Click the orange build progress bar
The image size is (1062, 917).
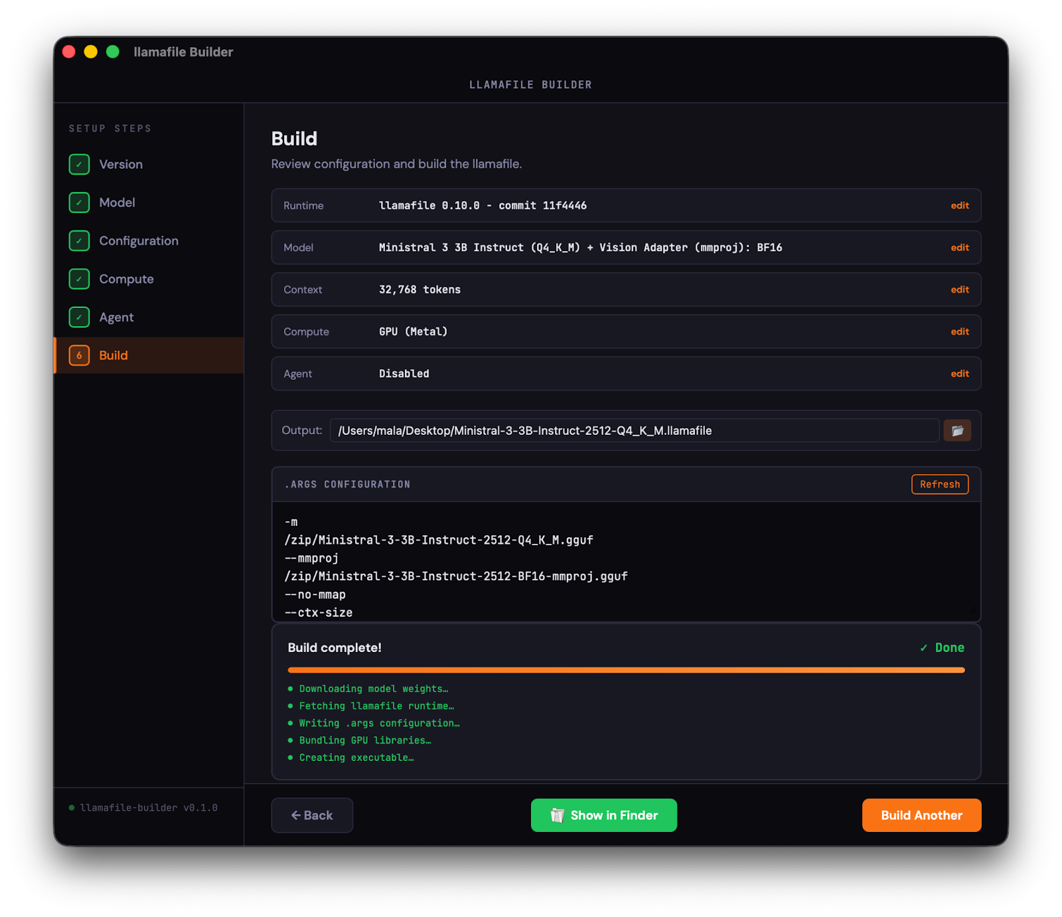[x=625, y=670]
